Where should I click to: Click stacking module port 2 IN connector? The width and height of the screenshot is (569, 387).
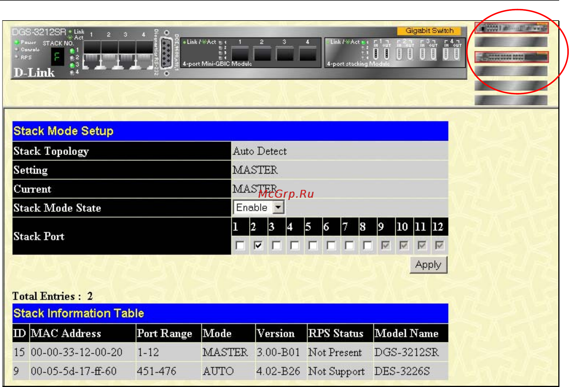399,54
